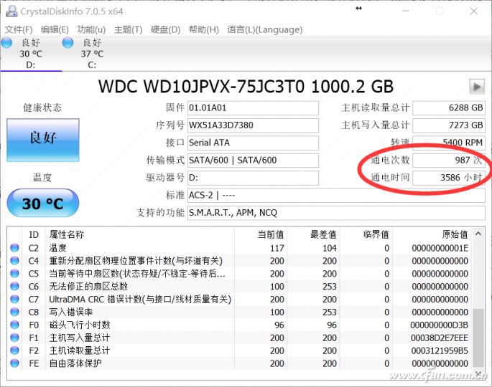Viewport: 492px width, 387px height.
Task: Select the 磁头飞行小时数 row
Action: click(x=239, y=325)
